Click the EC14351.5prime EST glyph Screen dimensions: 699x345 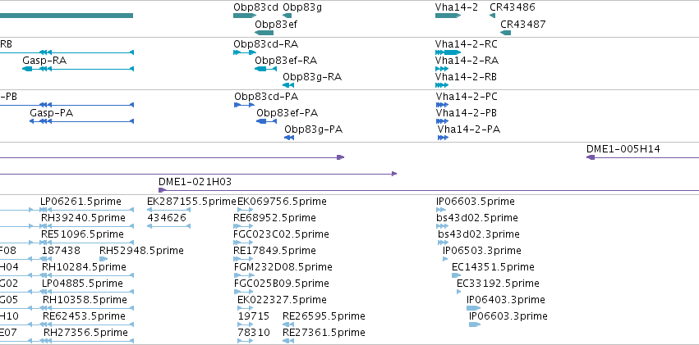pos(456,275)
